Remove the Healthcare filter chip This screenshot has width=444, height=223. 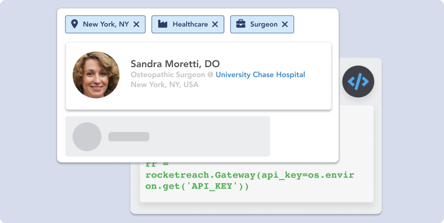point(215,24)
